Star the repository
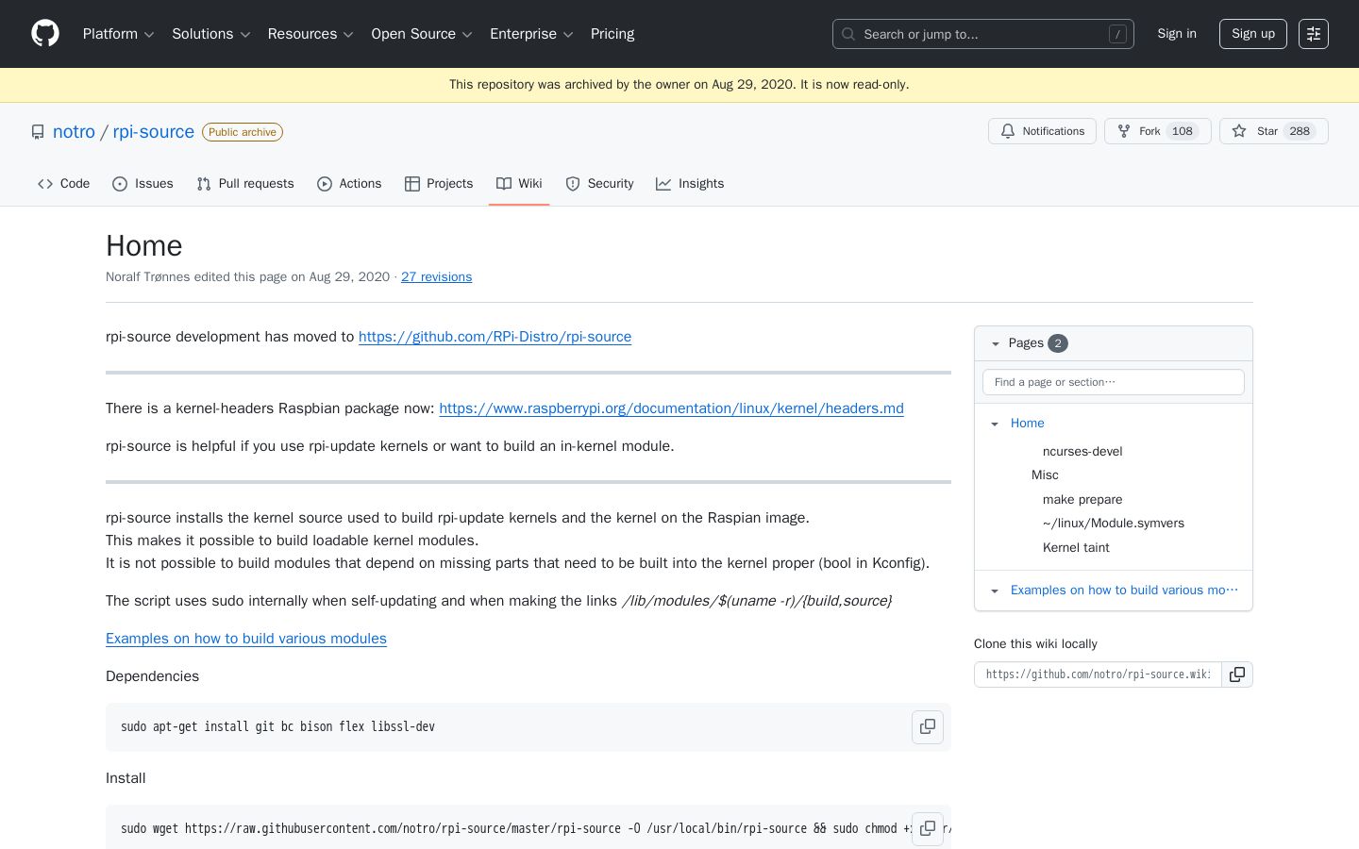The width and height of the screenshot is (1359, 849). coord(1274,131)
